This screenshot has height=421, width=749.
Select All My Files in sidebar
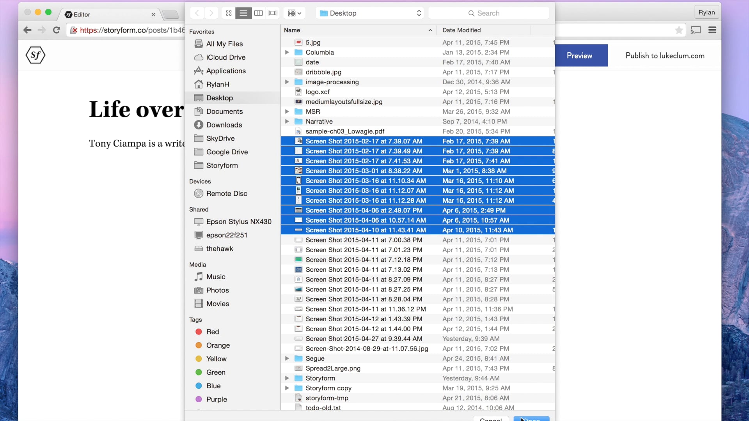tap(233, 44)
